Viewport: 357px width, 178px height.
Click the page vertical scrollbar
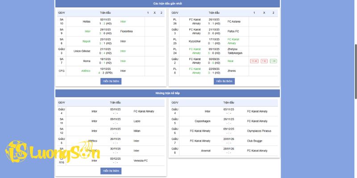pos(355,71)
